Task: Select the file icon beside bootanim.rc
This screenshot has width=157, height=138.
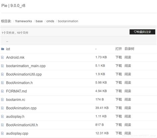Action: (2, 100)
